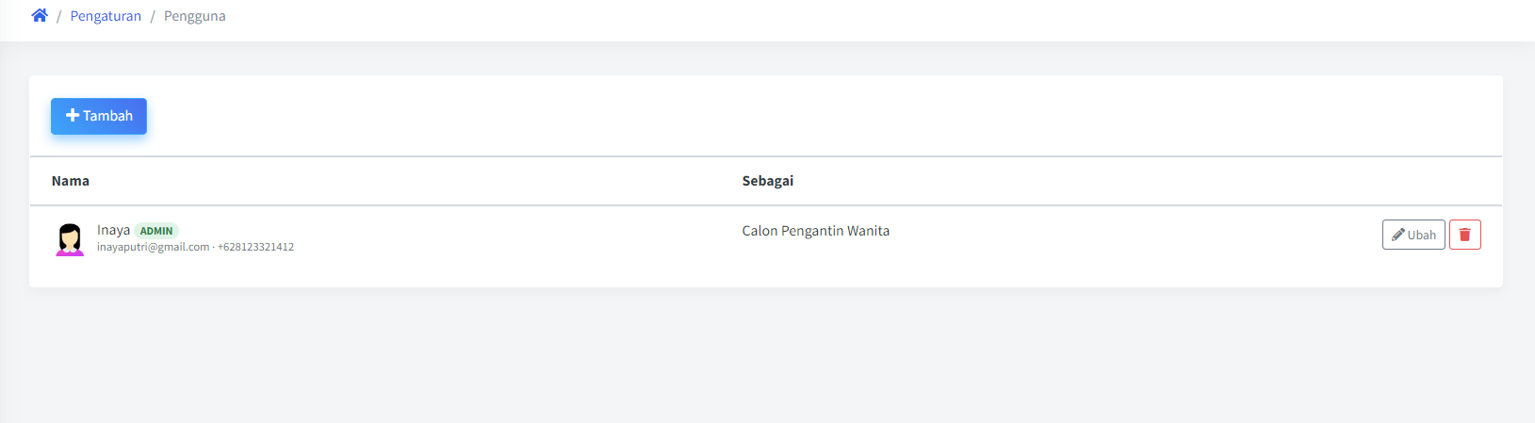The height and width of the screenshot is (423, 1535).
Task: Click the Calon Pengantin Wanita role text
Action: pyautogui.click(x=816, y=231)
